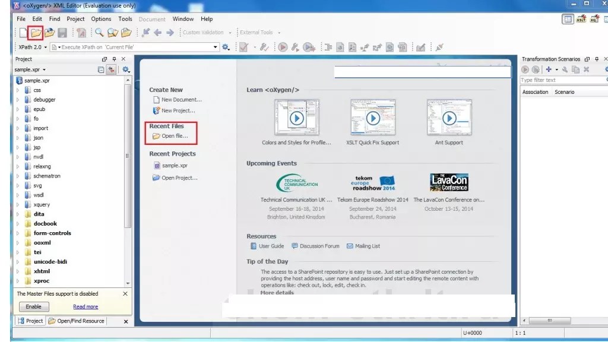Open the Edit menu
Image resolution: width=608 pixels, height=342 pixels.
[x=37, y=18]
